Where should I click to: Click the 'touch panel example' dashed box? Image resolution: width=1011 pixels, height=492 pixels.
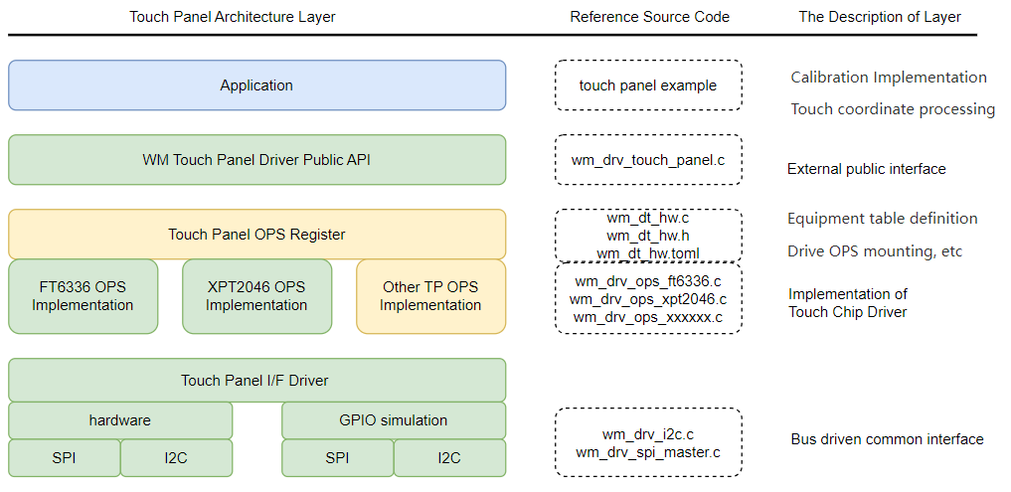click(x=648, y=85)
